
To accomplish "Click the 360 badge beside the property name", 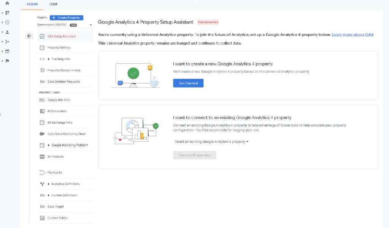I will click(73, 25).
